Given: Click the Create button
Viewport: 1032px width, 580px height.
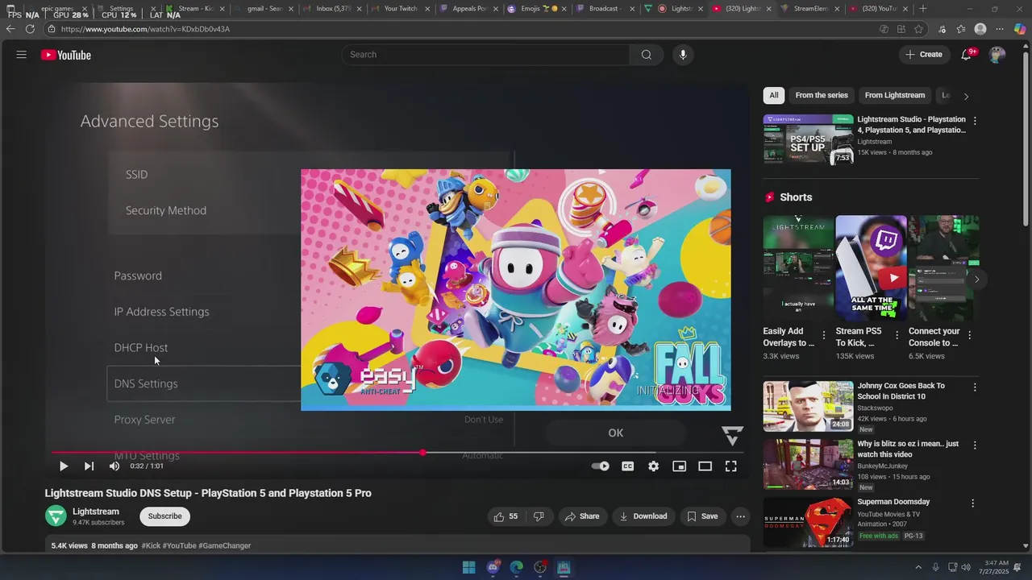Looking at the screenshot, I should (x=924, y=55).
